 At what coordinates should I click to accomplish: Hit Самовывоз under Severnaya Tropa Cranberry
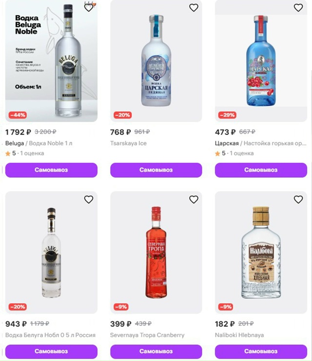156,351
